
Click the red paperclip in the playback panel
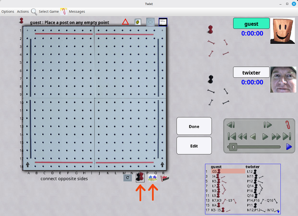tap(288, 125)
